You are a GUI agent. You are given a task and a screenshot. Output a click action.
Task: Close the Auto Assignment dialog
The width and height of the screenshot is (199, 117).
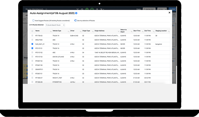[x=169, y=13]
